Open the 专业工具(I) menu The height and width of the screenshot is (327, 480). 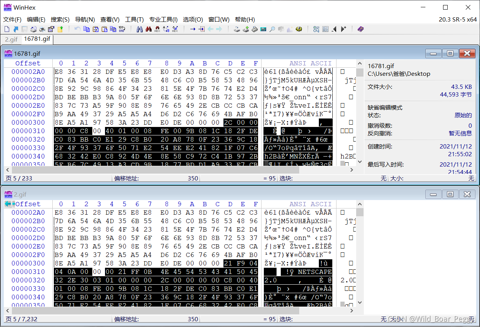pyautogui.click(x=163, y=19)
